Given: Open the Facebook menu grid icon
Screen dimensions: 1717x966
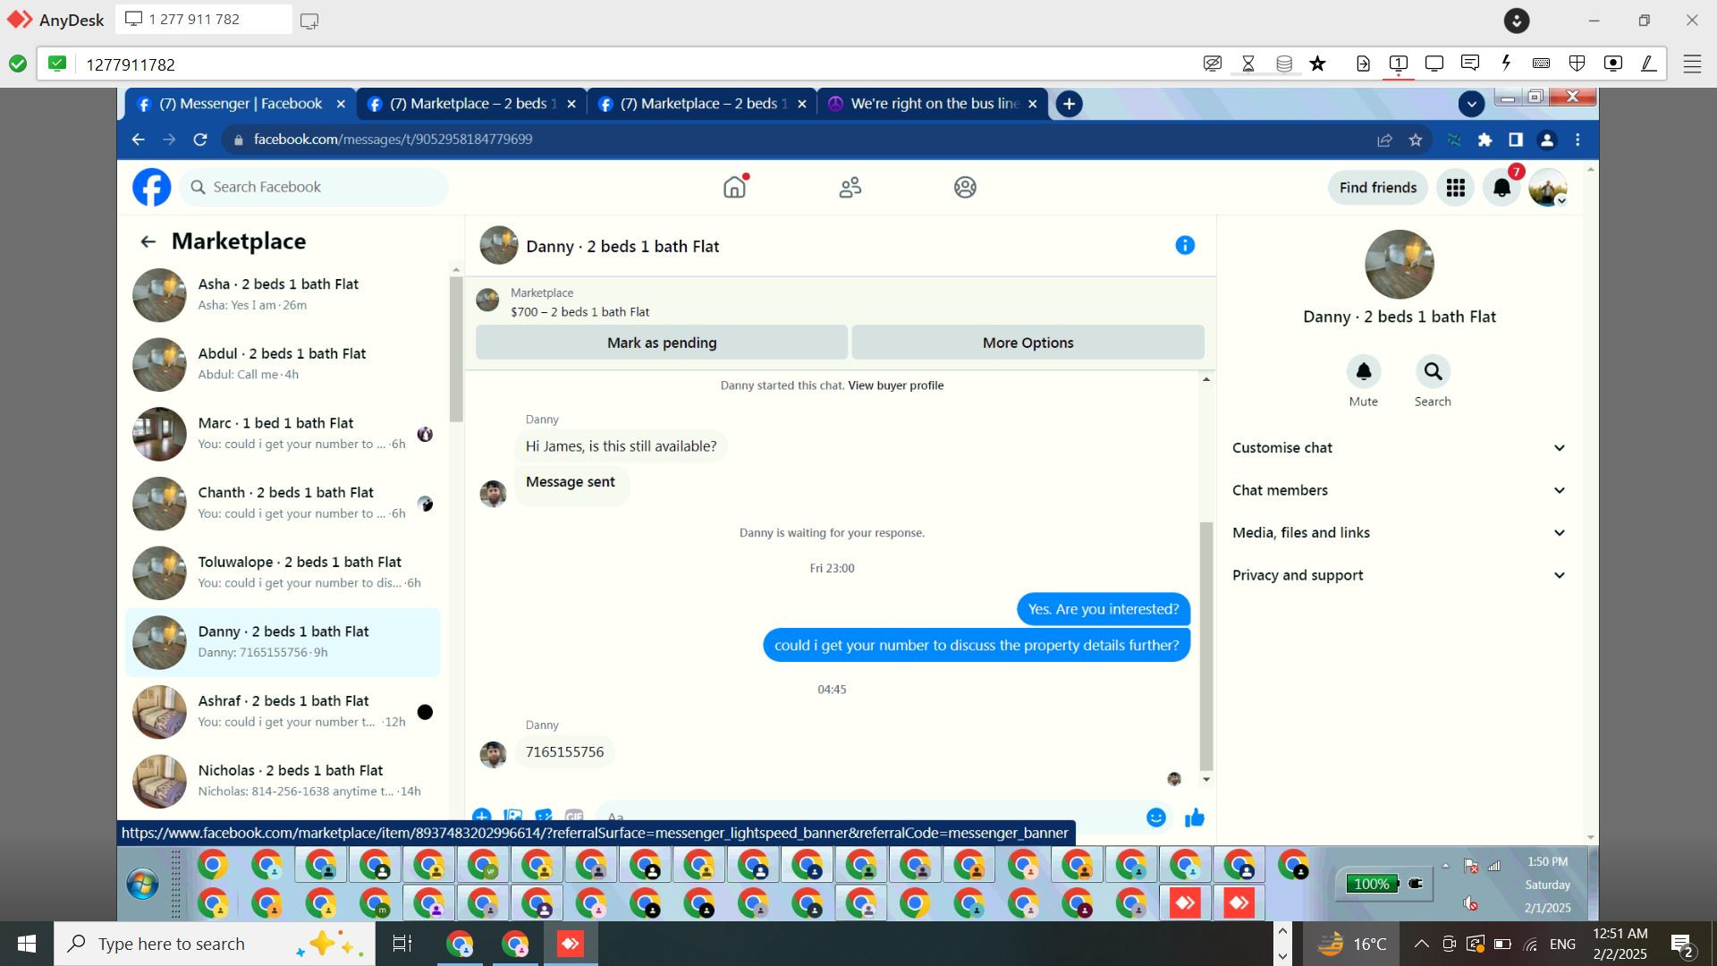Looking at the screenshot, I should (x=1455, y=188).
